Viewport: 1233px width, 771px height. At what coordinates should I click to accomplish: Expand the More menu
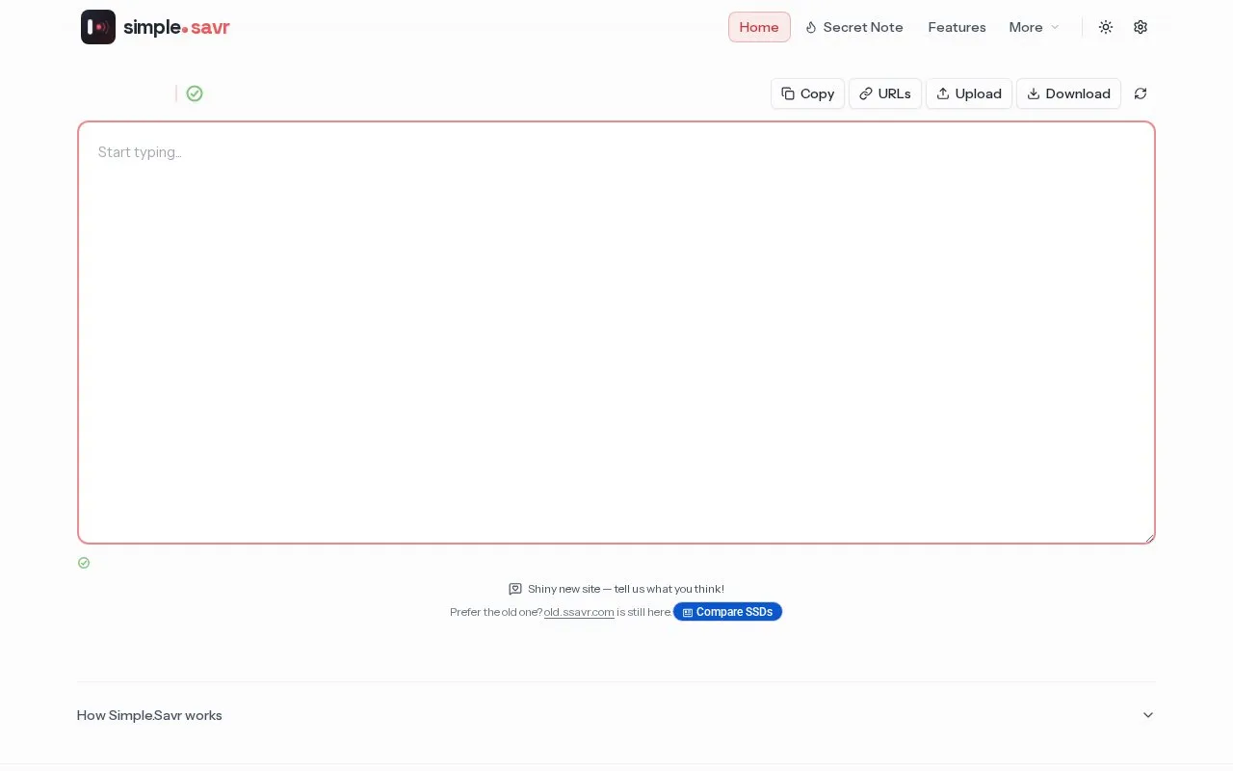click(x=1035, y=27)
